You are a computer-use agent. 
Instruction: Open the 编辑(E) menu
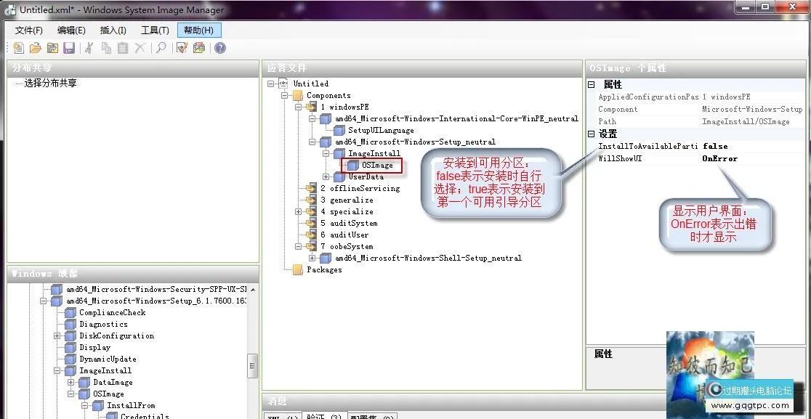click(70, 30)
